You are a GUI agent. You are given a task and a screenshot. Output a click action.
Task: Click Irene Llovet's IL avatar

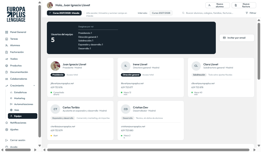tap(125, 66)
